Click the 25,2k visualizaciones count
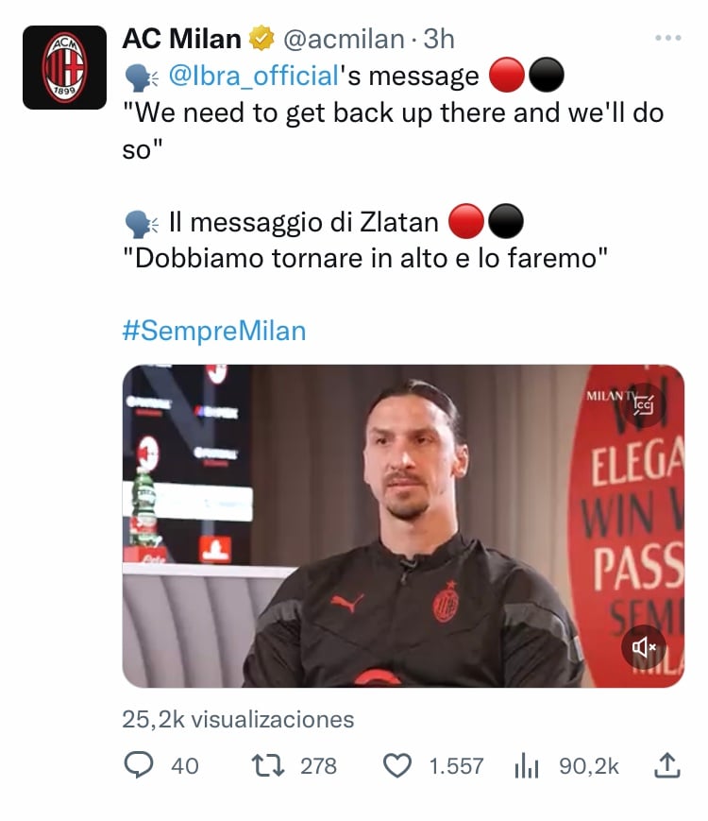708x821 pixels. click(238, 719)
